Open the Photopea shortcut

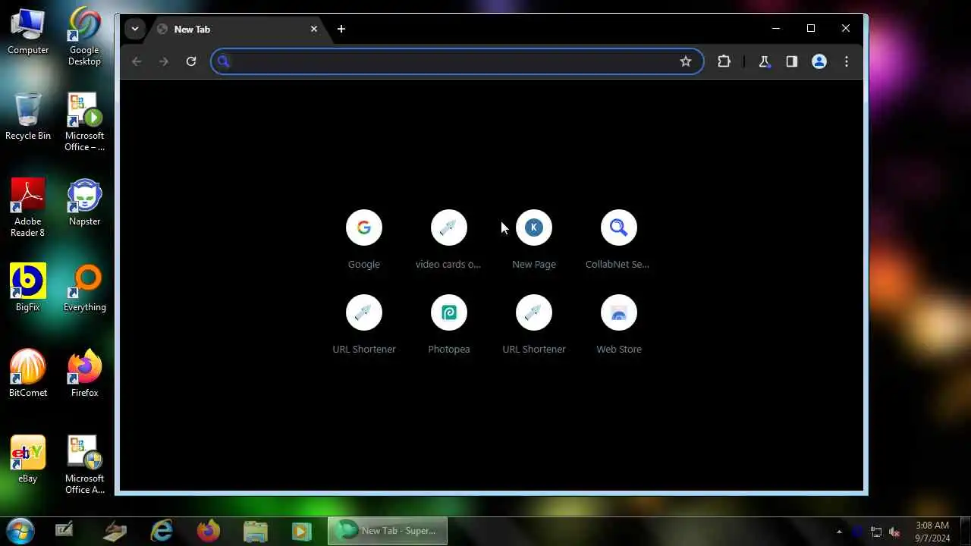coord(449,325)
